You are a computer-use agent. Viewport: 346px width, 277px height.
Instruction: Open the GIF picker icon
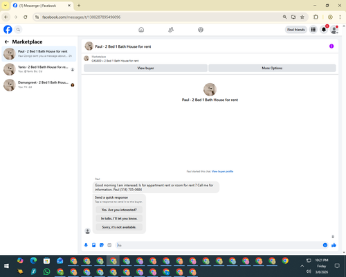point(109,245)
